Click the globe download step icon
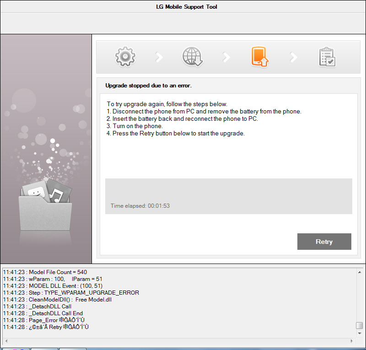This screenshot has width=366, height=350. click(x=192, y=57)
